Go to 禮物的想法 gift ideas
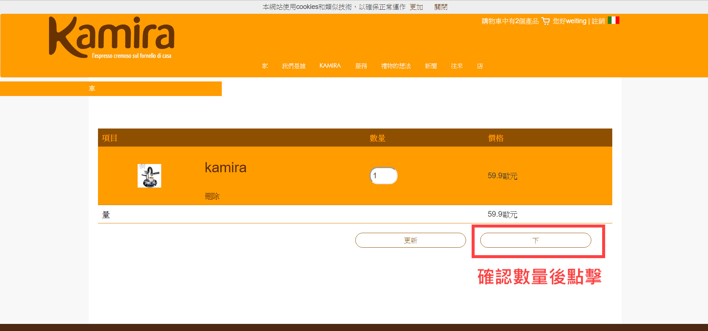708x331 pixels. pos(396,66)
